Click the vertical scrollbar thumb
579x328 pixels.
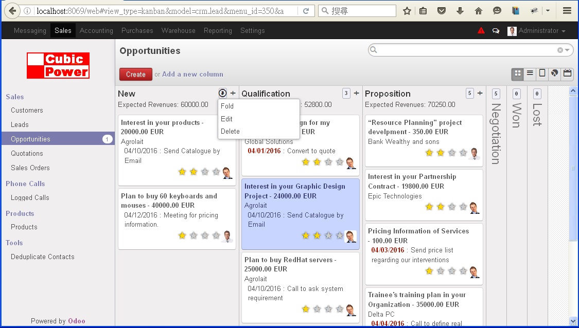[x=573, y=168]
